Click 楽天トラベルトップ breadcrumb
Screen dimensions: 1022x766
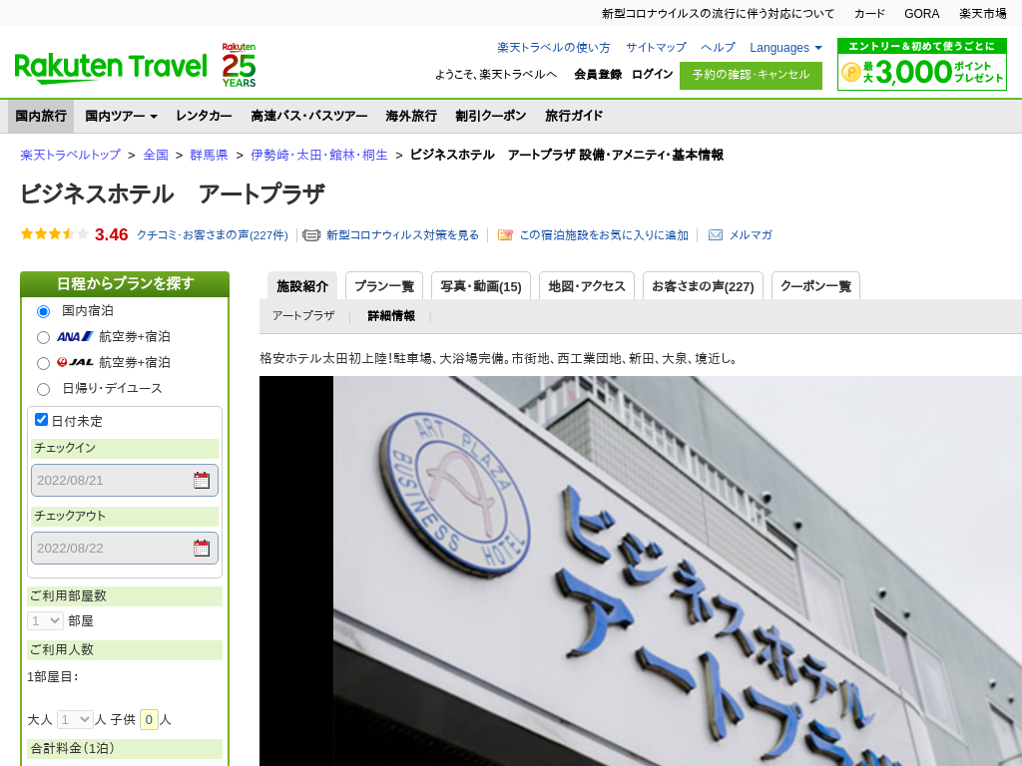point(71,155)
